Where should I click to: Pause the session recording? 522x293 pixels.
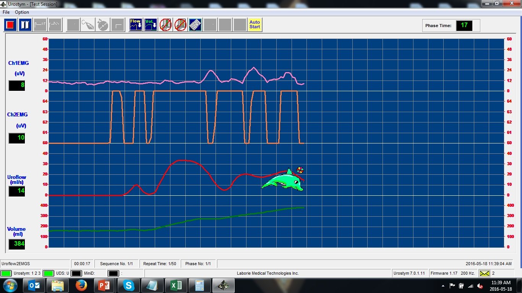point(25,25)
